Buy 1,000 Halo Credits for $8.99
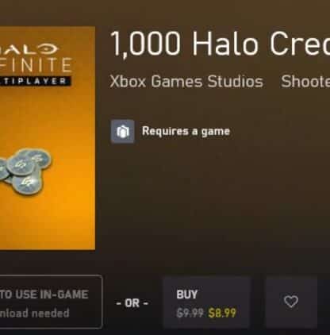The image size is (330, 335). pos(207,302)
